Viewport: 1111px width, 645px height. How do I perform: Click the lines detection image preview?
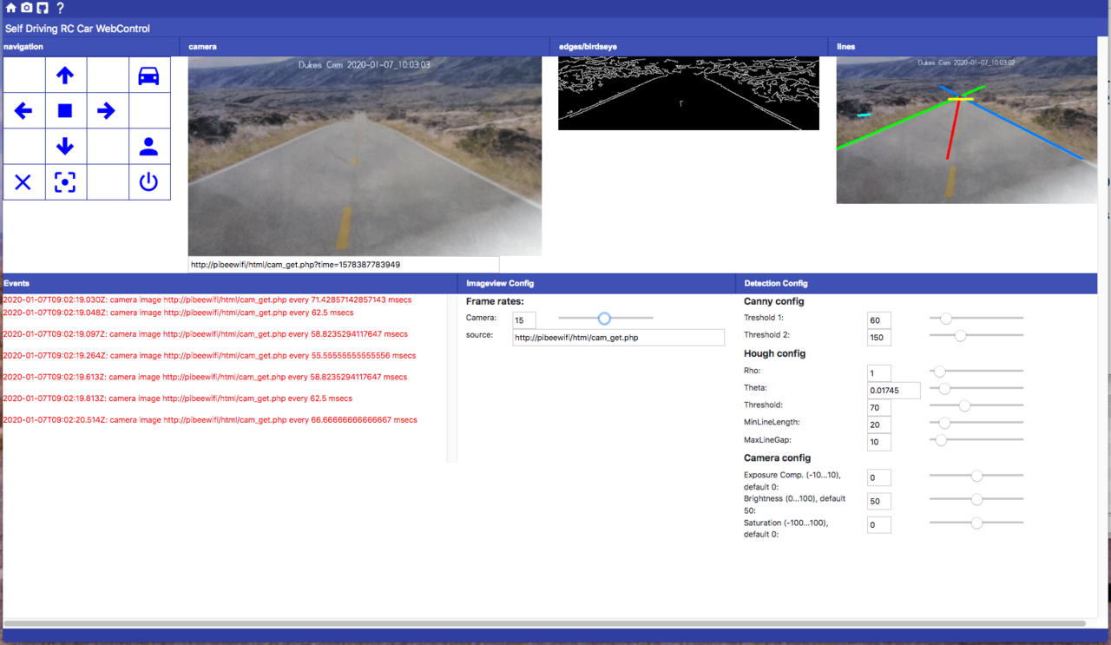966,130
